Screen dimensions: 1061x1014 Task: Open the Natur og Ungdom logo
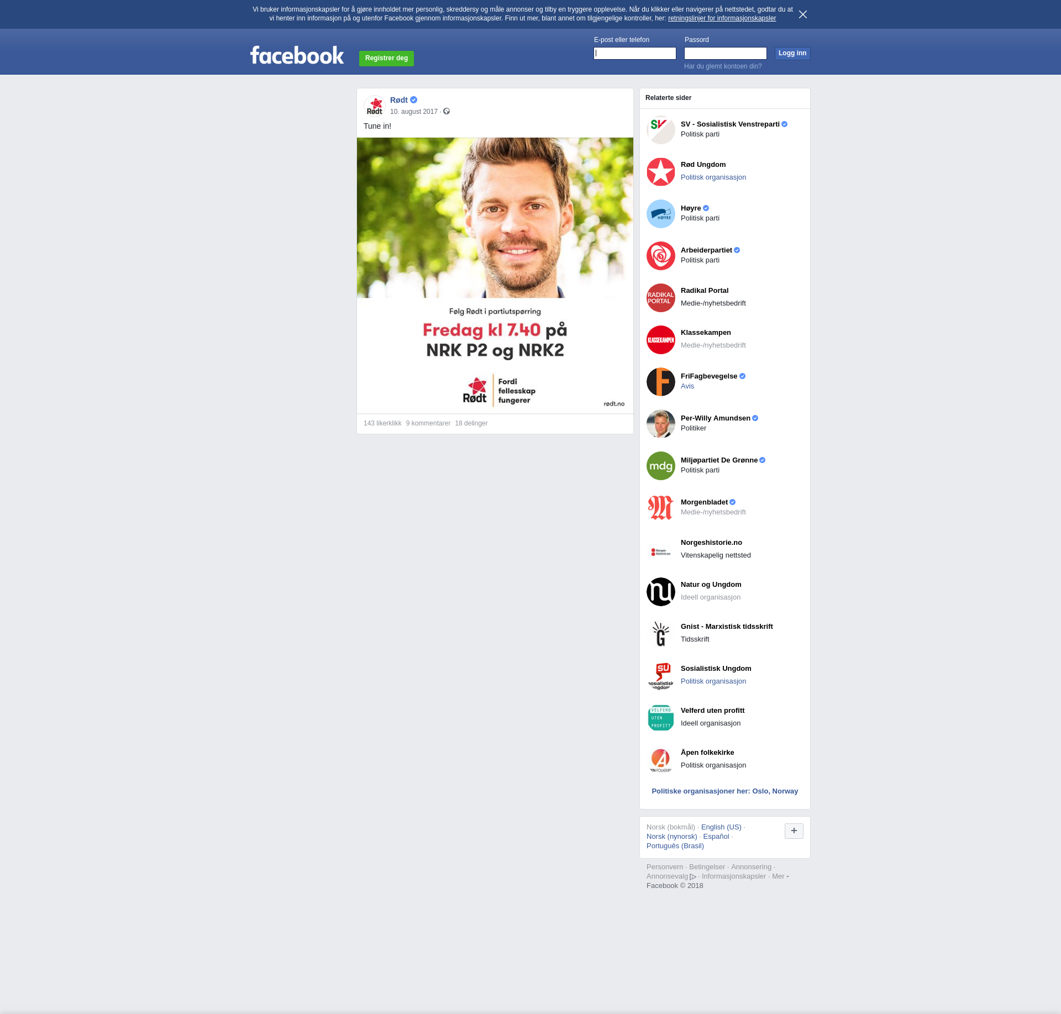pyautogui.click(x=661, y=592)
